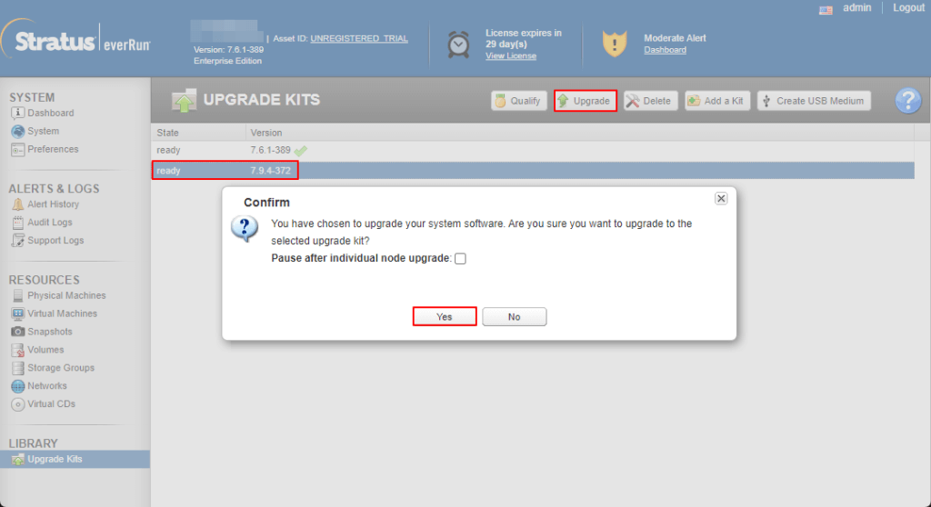
Task: Open the Dashboard sidebar item
Action: (x=43, y=113)
